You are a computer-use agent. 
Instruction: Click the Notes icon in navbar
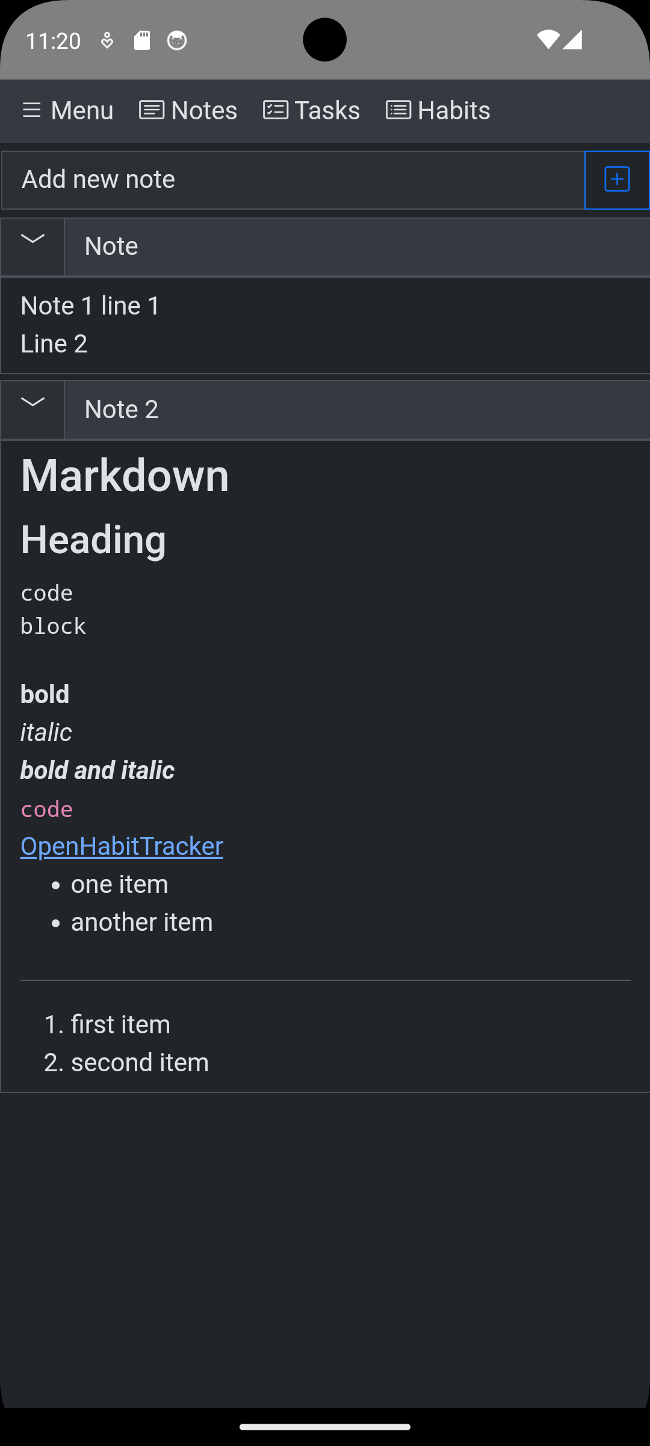click(152, 110)
